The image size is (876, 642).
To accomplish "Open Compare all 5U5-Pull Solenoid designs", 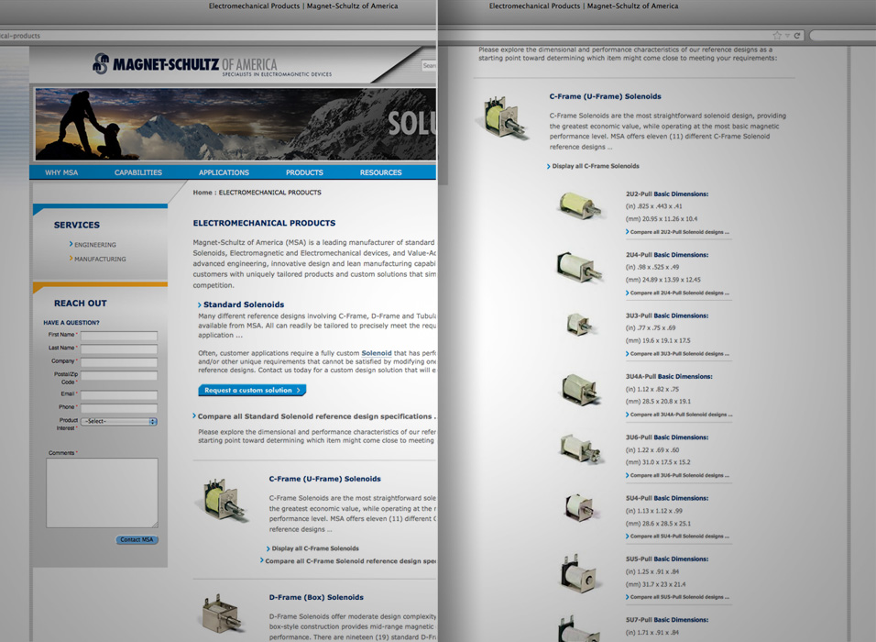I will point(679,597).
